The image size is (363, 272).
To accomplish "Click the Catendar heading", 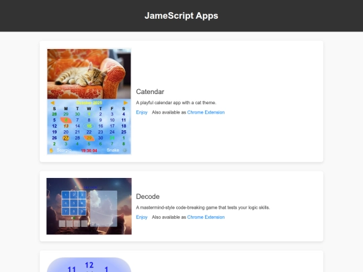I will (x=150, y=91).
